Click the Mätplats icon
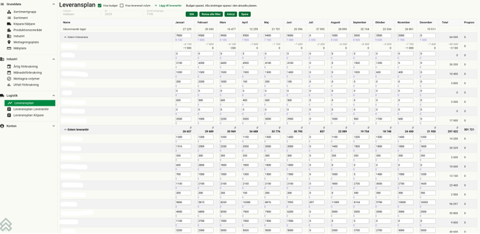The image size is (480, 234). pos(9,48)
